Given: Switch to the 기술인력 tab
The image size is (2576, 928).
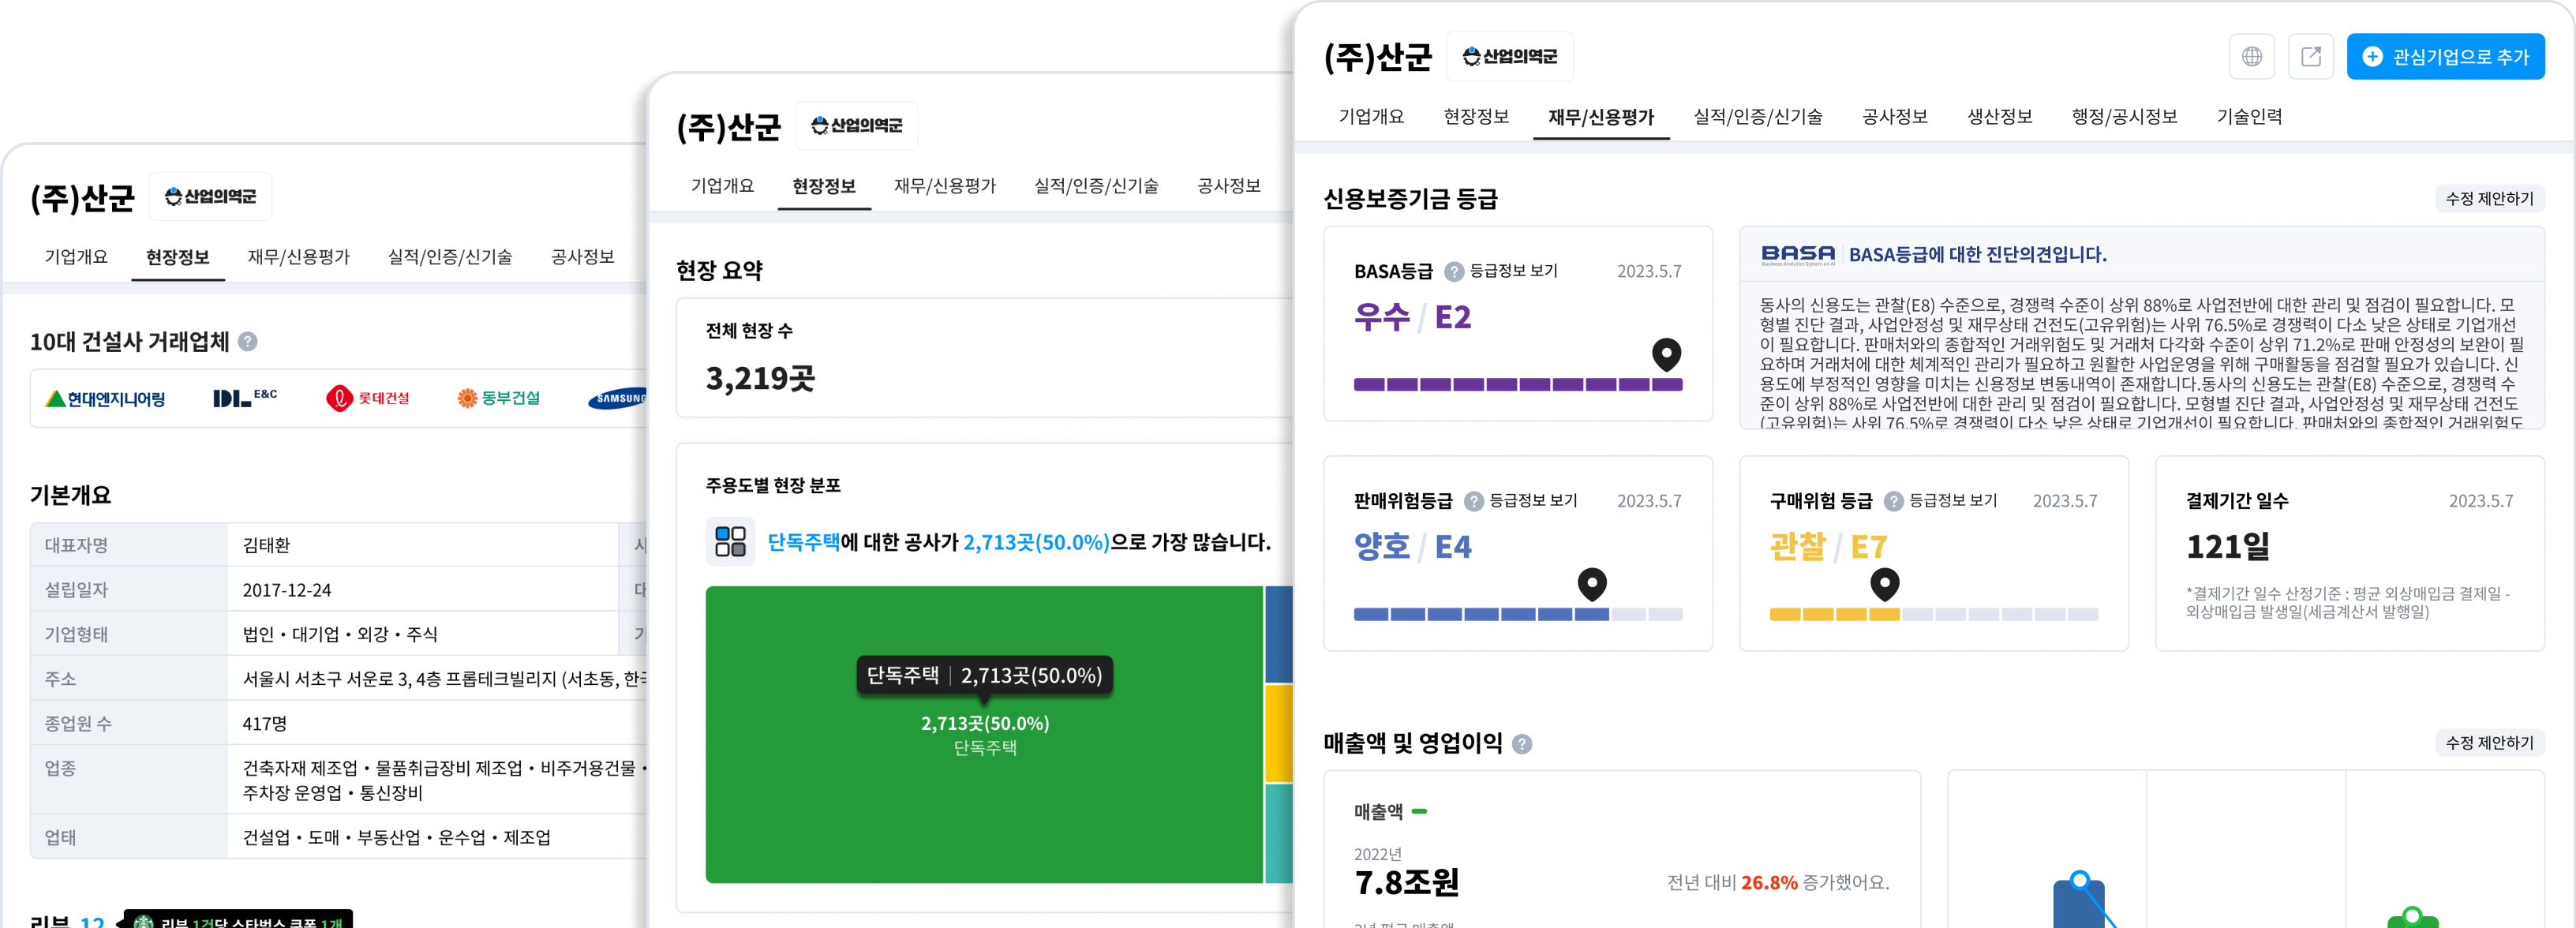Looking at the screenshot, I should coord(2249,117).
